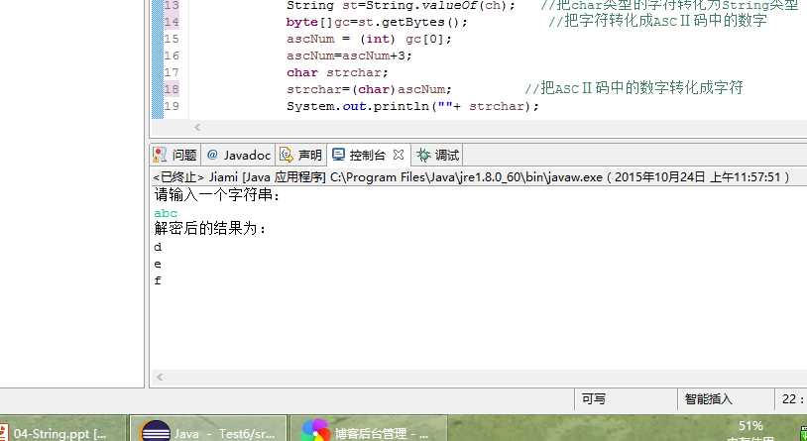807x441 pixels.
Task: Click line number 17 in the editor gutter
Action: click(172, 72)
